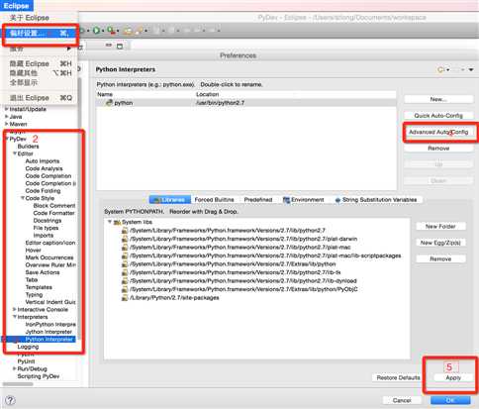Open the Preferences view menu triangle
The height and width of the screenshot is (409, 479).
tap(471, 69)
